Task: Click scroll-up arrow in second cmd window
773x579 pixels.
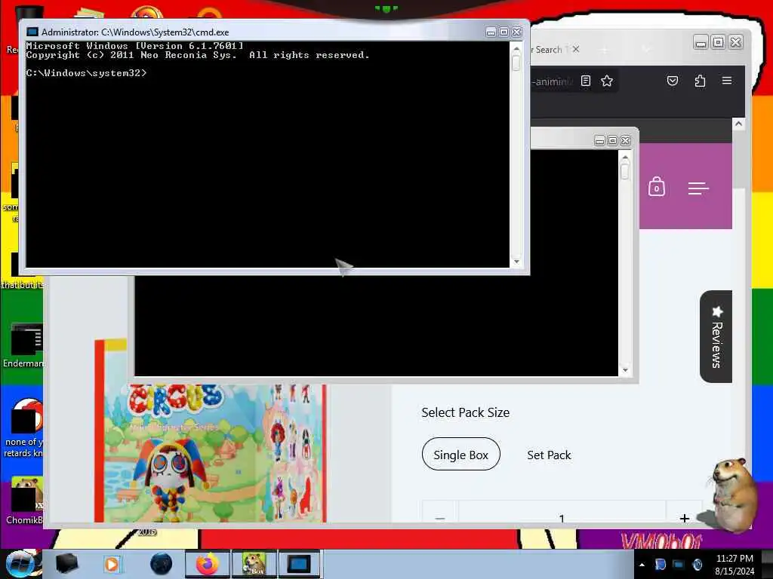Action: tap(625, 158)
